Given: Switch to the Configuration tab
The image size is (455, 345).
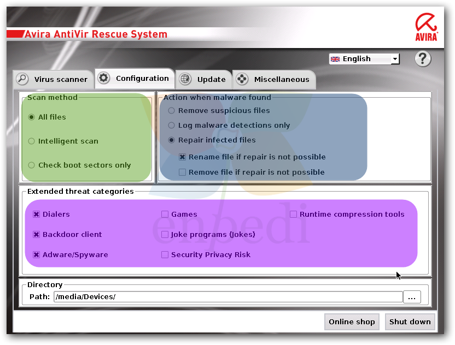Looking at the screenshot, I should coord(135,78).
